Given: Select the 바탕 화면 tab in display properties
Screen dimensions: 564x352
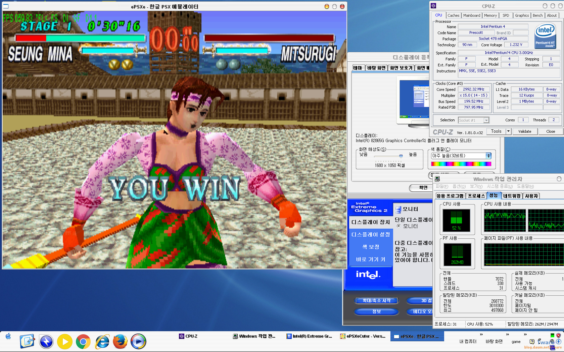Looking at the screenshot, I should (x=376, y=68).
